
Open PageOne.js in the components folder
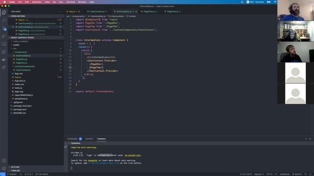36,59
